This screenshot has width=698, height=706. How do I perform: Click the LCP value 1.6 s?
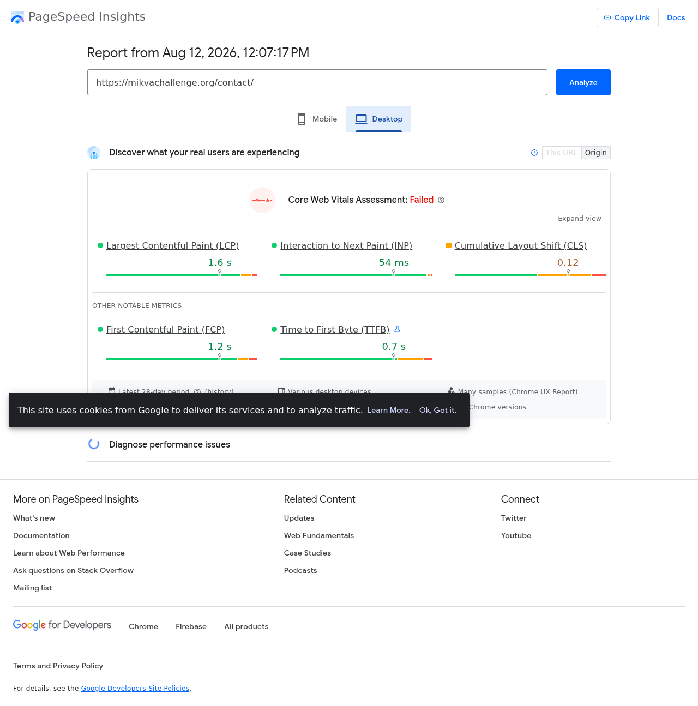[220, 263]
